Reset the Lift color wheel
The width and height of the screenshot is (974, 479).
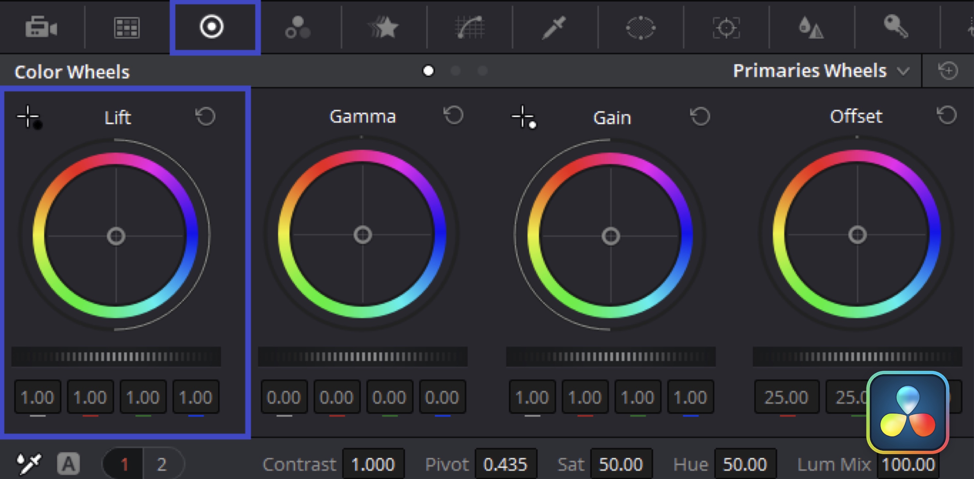click(x=205, y=116)
